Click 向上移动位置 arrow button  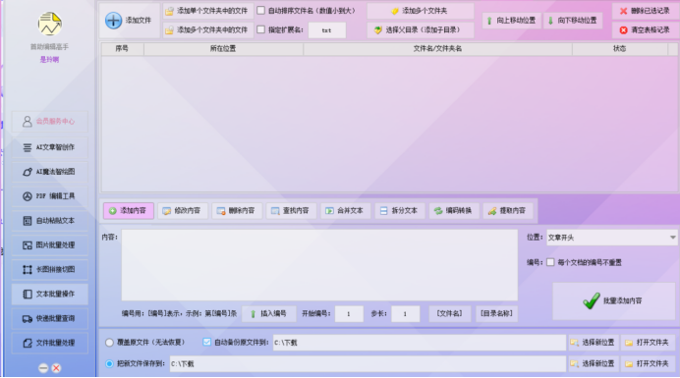point(511,21)
